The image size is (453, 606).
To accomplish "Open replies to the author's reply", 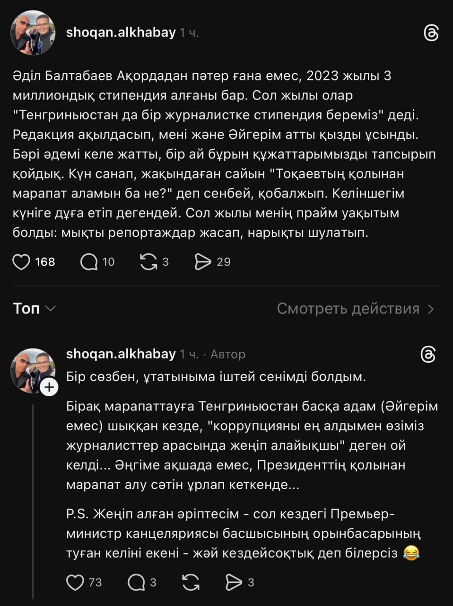I will coord(136,582).
